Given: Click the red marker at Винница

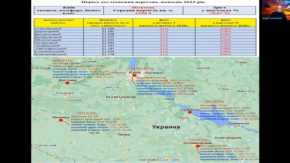Looking at the screenshot, I should point(61,120).
